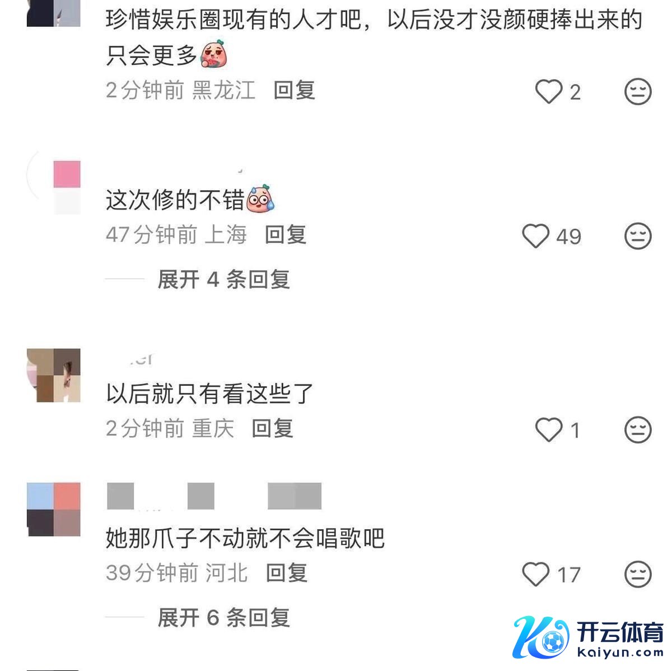
Task: Dislike the Heilongjiang comment via face icon
Action: click(638, 91)
